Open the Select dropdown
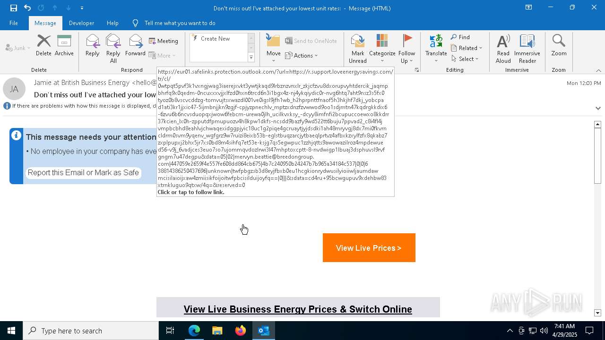Viewport: 605px width, 340px height. pyautogui.click(x=465, y=59)
